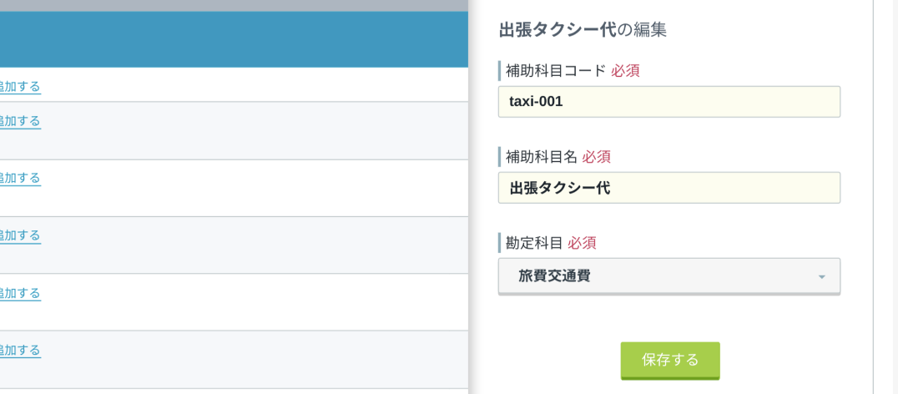This screenshot has height=394, width=898.
Task: Click the second 追加する link from top
Action: 20,121
